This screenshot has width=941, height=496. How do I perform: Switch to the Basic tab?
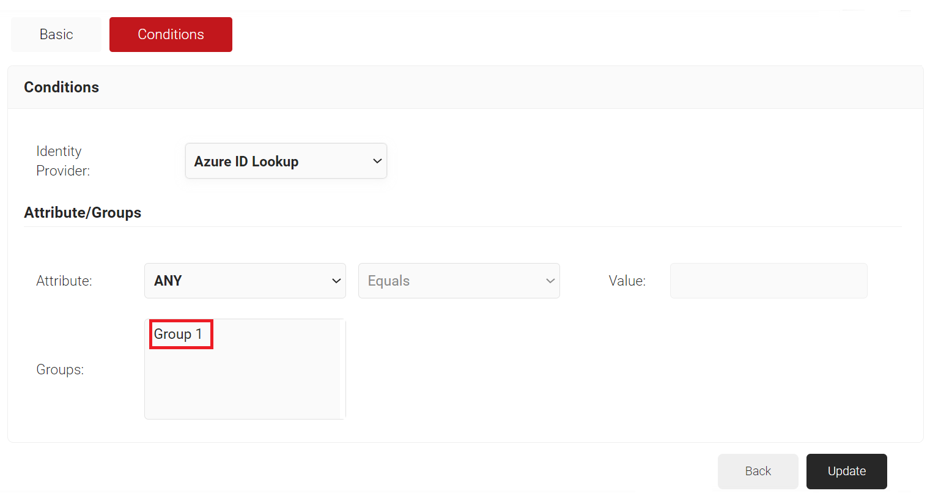coord(56,34)
